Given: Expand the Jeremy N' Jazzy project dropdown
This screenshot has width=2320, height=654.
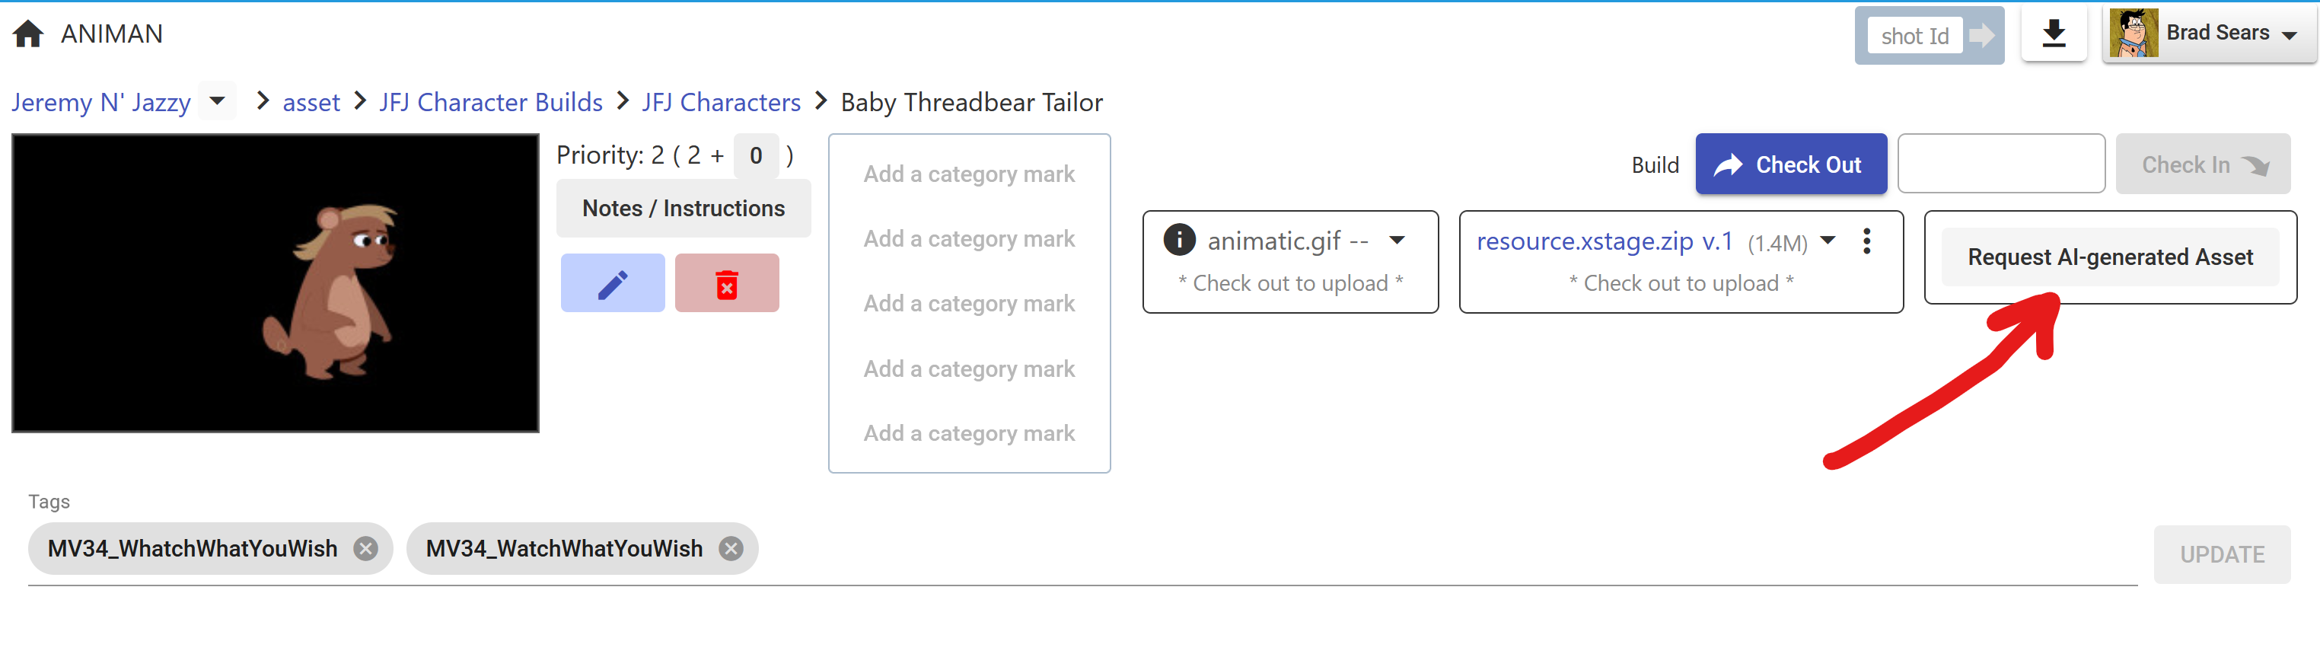Looking at the screenshot, I should pyautogui.click(x=217, y=101).
